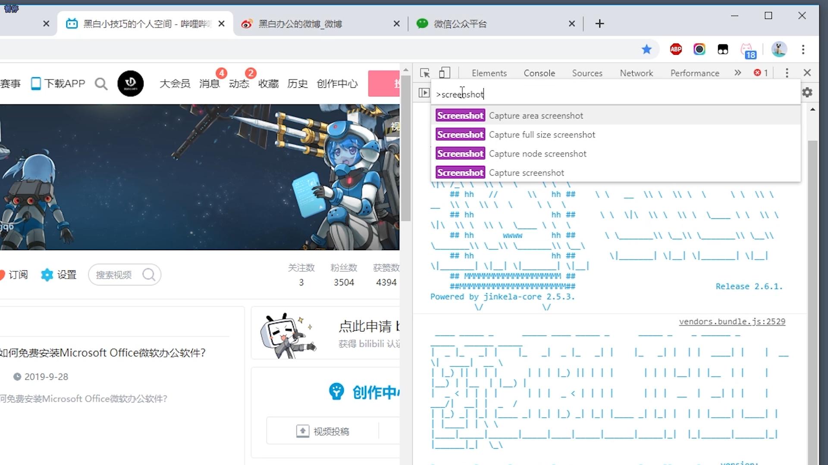Click the Adblock Plus extension icon
Image resolution: width=828 pixels, height=465 pixels.
[x=676, y=49]
